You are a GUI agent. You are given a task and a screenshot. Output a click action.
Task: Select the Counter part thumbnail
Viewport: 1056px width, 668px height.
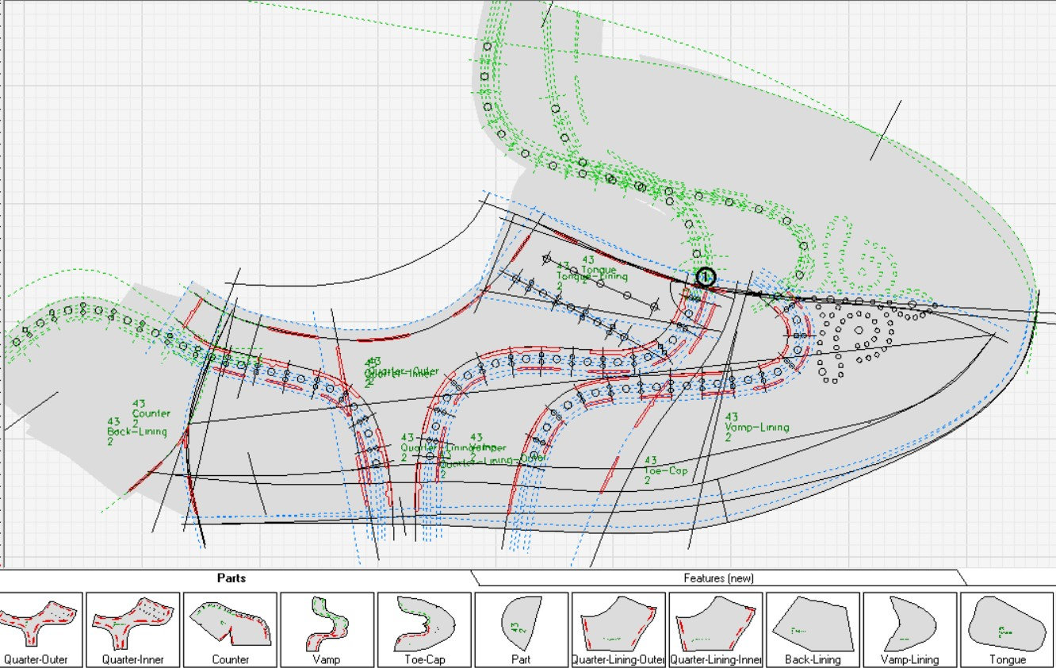click(x=231, y=629)
